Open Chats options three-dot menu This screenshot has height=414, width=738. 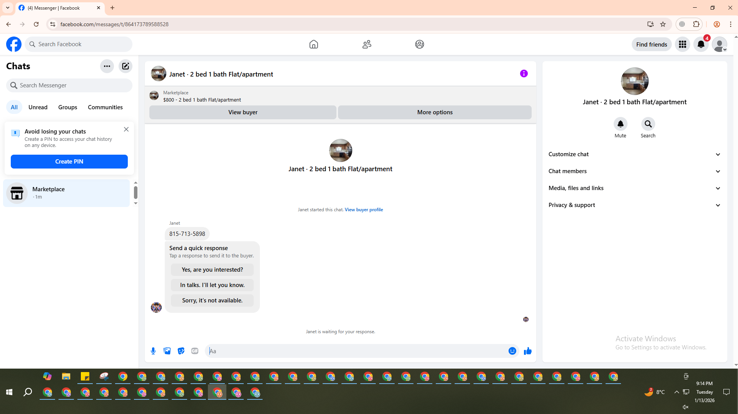coord(107,66)
